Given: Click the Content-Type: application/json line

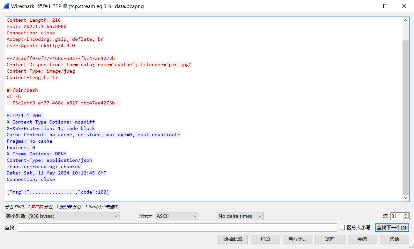Looking at the screenshot, I should pos(49,160).
